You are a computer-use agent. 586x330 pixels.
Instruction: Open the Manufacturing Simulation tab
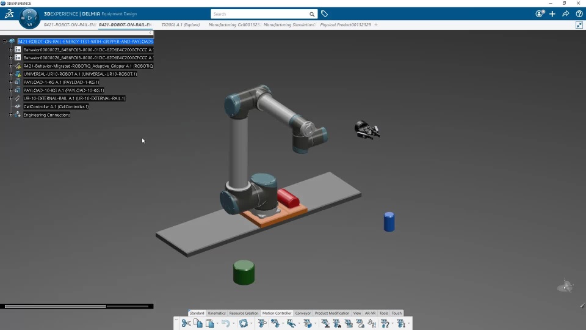[x=289, y=24]
